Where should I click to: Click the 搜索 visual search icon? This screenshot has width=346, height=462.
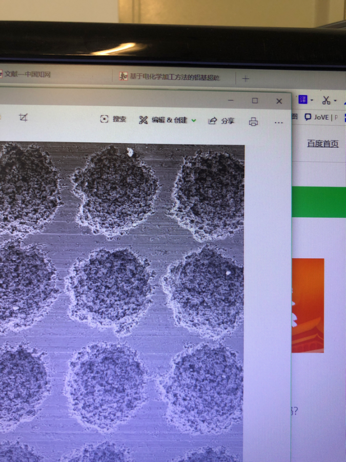click(x=105, y=119)
